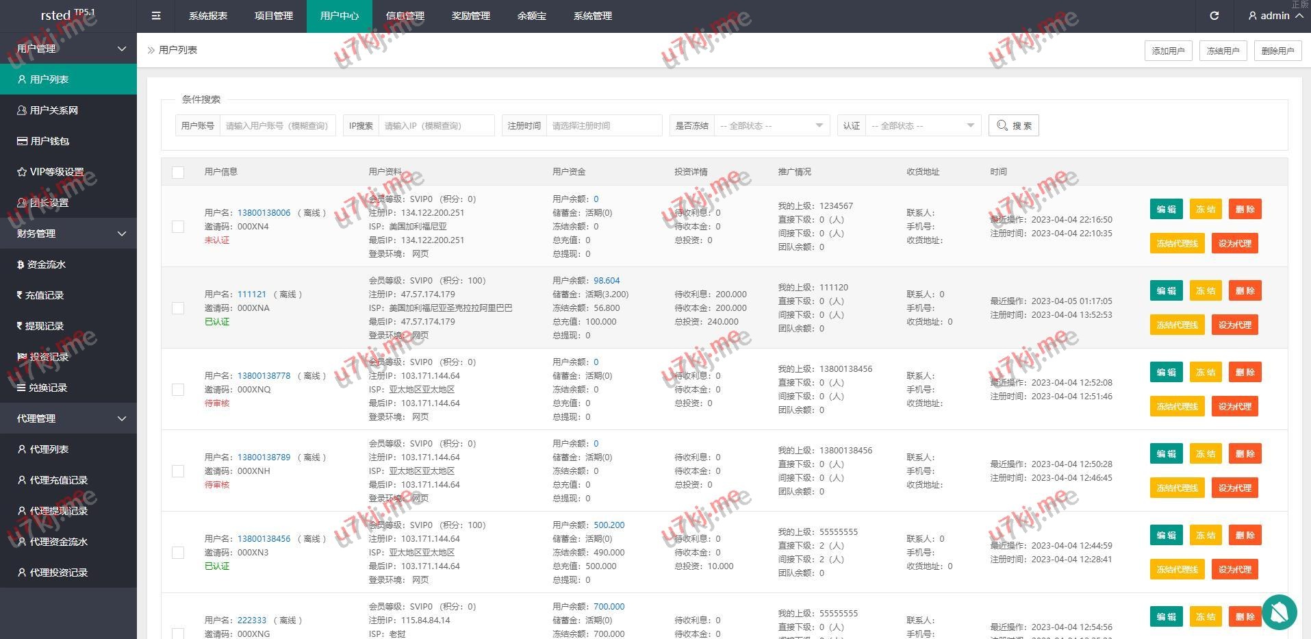This screenshot has height=639, width=1311.
Task: Toggle sidebar collapse hamburger icon
Action: [x=156, y=16]
